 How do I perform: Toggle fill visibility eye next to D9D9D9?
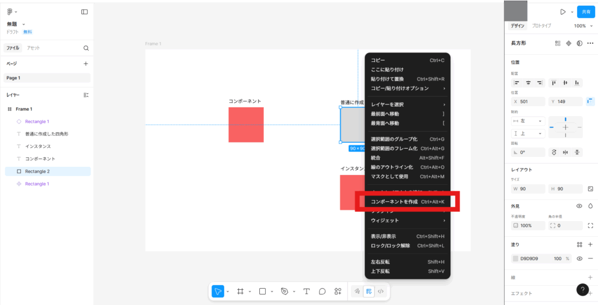579,258
